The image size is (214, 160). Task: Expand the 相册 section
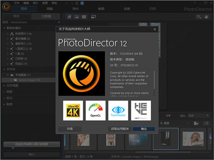[x=4, y=92]
